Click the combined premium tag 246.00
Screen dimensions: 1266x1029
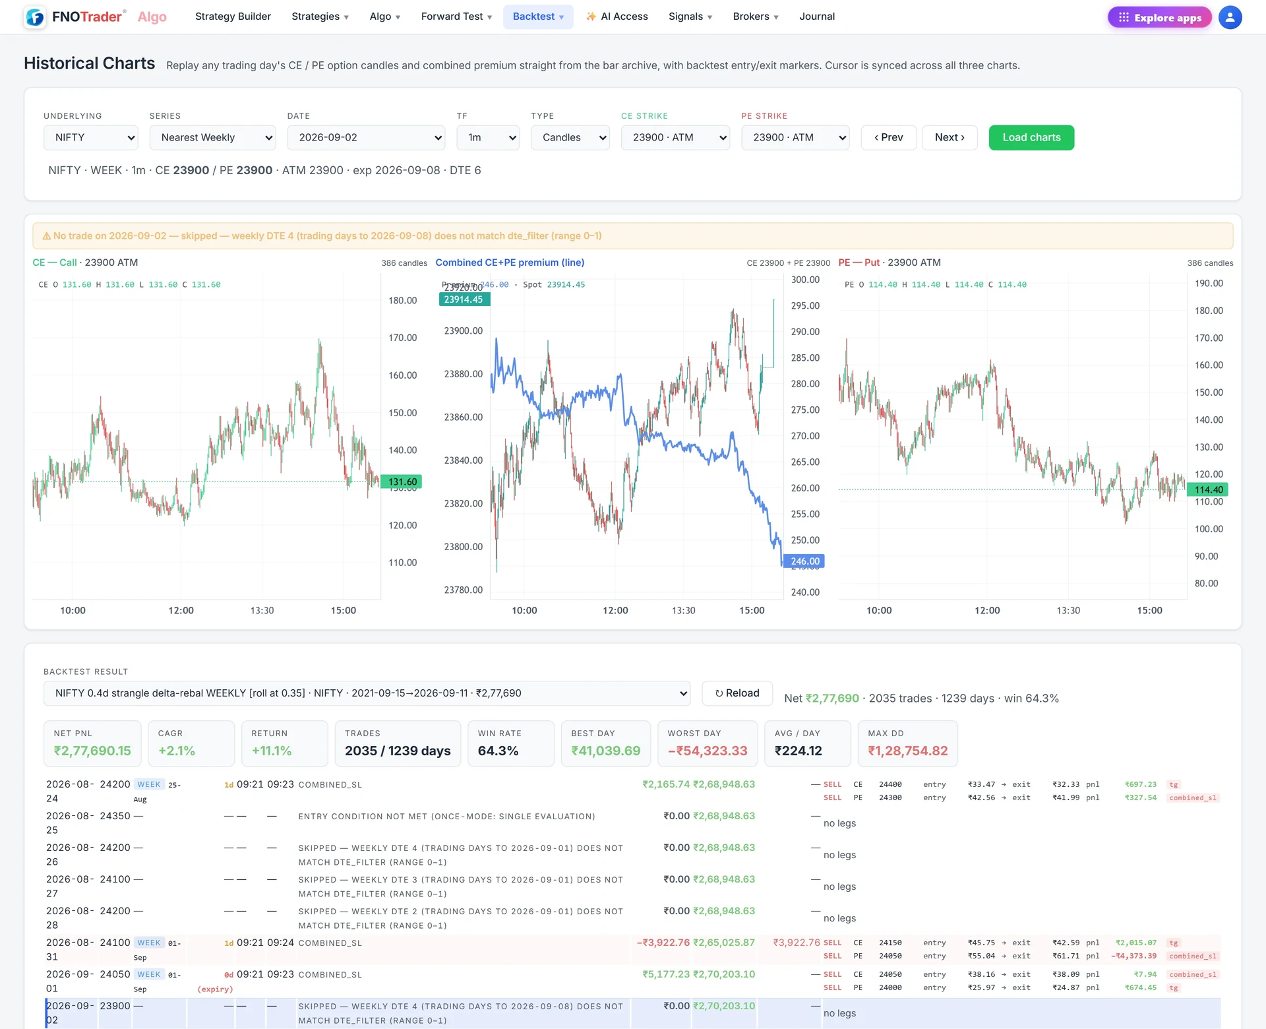point(804,561)
